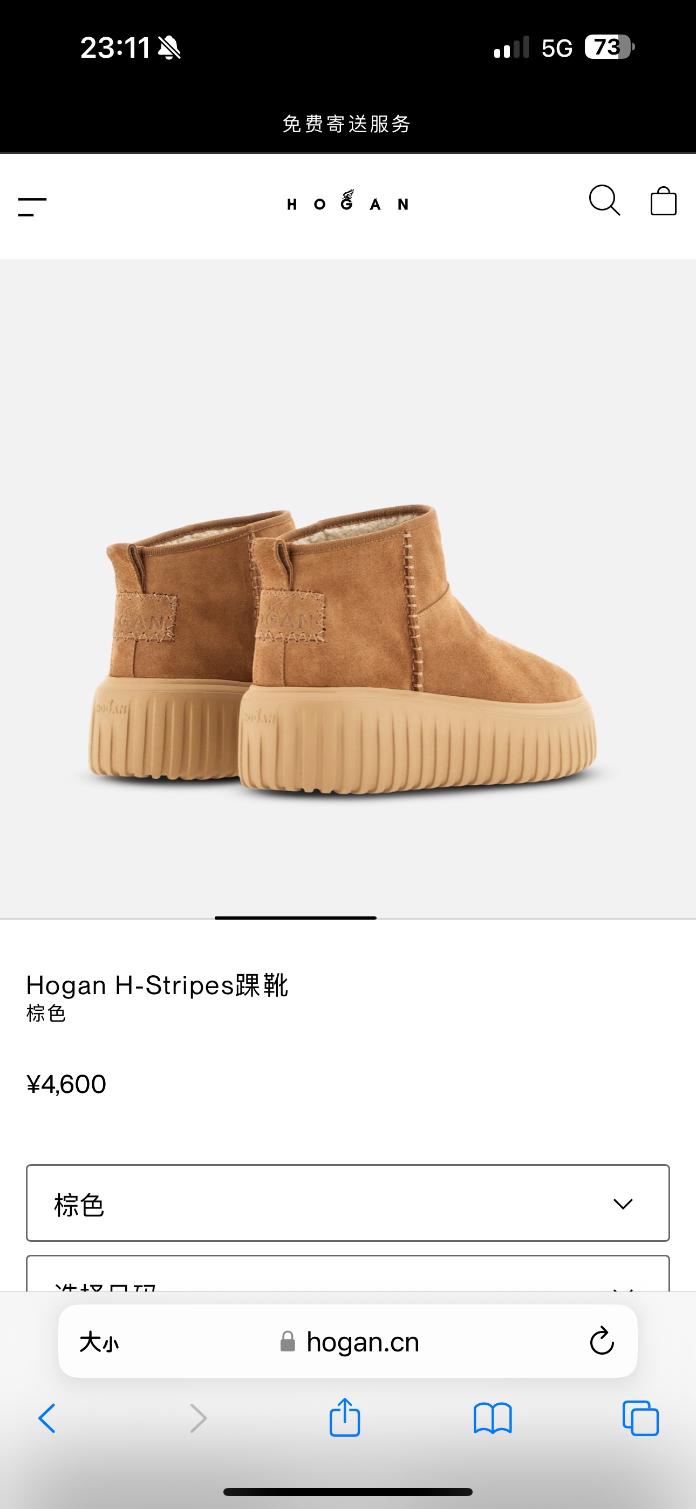The image size is (696, 1509).
Task: Expand the 棕色 color dropdown
Action: (348, 1203)
